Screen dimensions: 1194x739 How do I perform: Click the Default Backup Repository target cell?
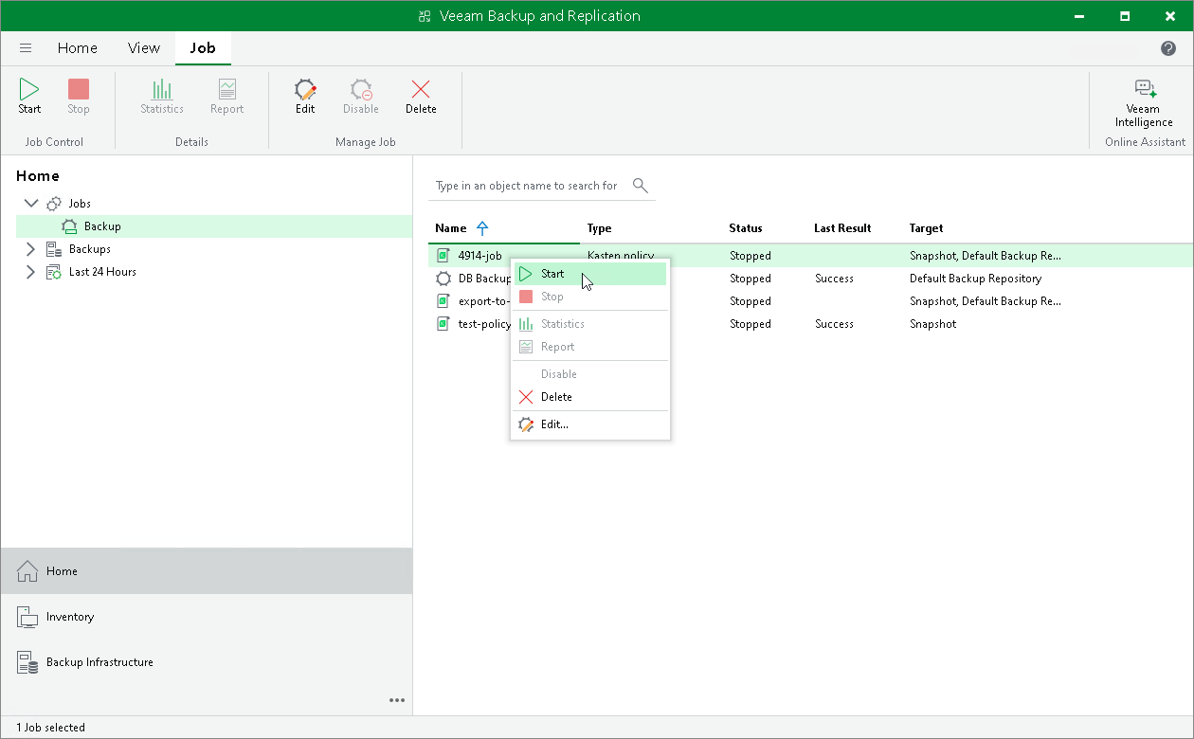[x=976, y=279]
